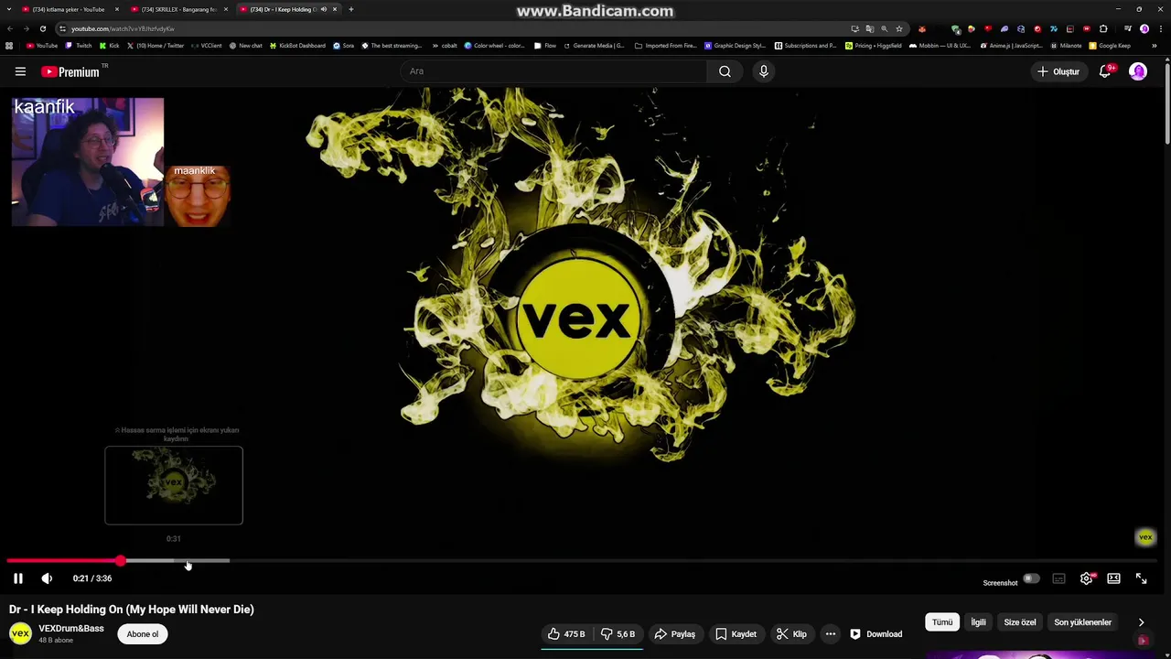Select the İlgili filter chip

(978, 622)
